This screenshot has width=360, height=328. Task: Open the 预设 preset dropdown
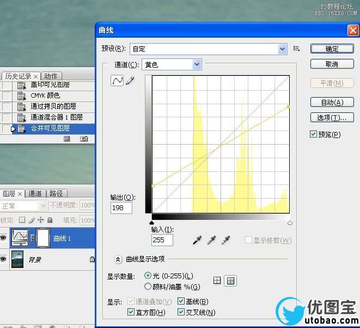pyautogui.click(x=282, y=49)
